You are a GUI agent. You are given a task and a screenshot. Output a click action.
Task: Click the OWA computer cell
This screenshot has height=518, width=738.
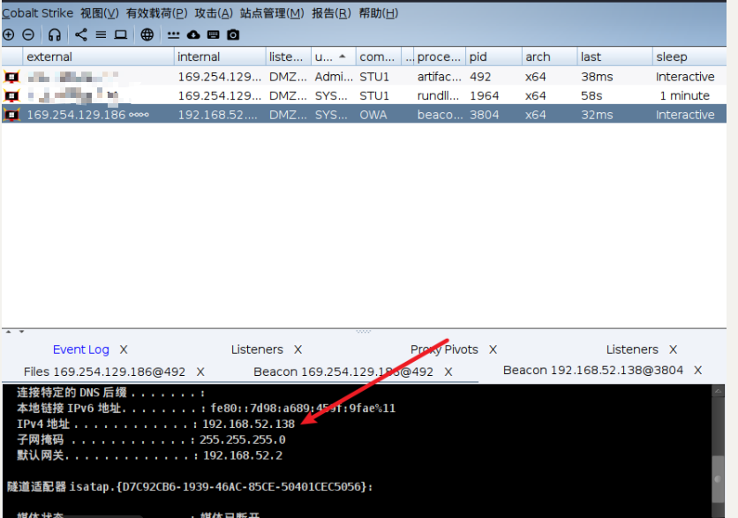coord(379,115)
